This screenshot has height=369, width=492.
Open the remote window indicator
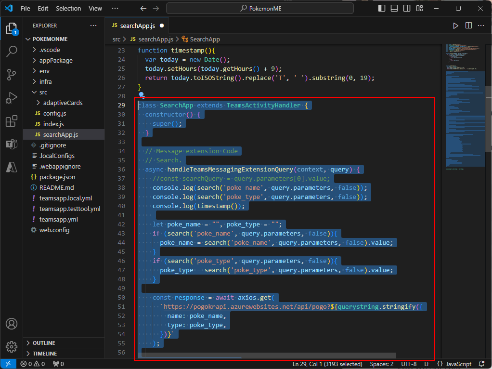pos(8,364)
